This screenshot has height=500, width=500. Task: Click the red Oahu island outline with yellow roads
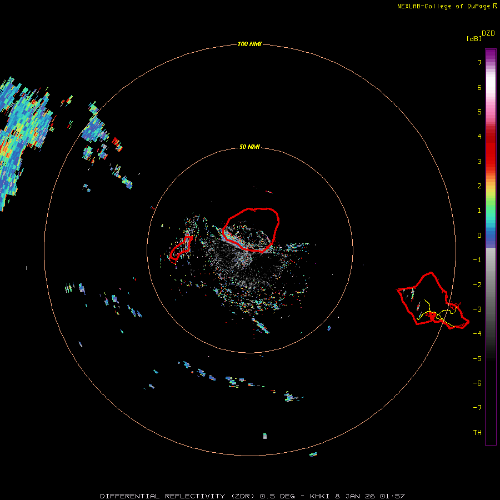433,301
